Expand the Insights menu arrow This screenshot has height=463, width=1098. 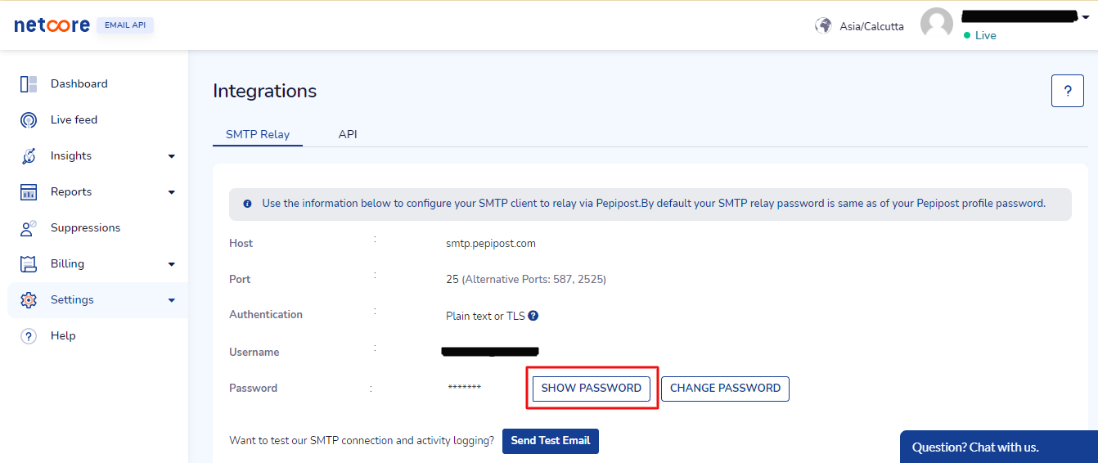[172, 156]
